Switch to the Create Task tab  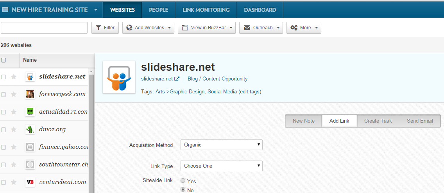tap(378, 121)
